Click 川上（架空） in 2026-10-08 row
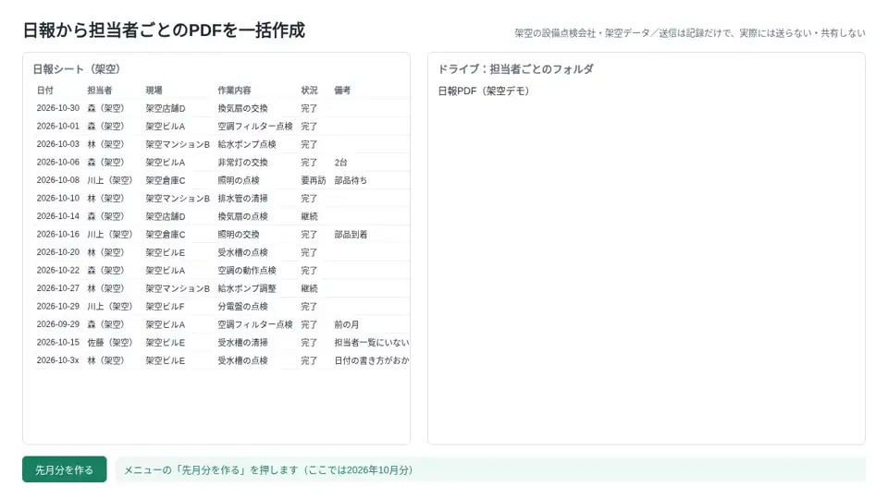This screenshot has height=499, width=888. pos(110,180)
